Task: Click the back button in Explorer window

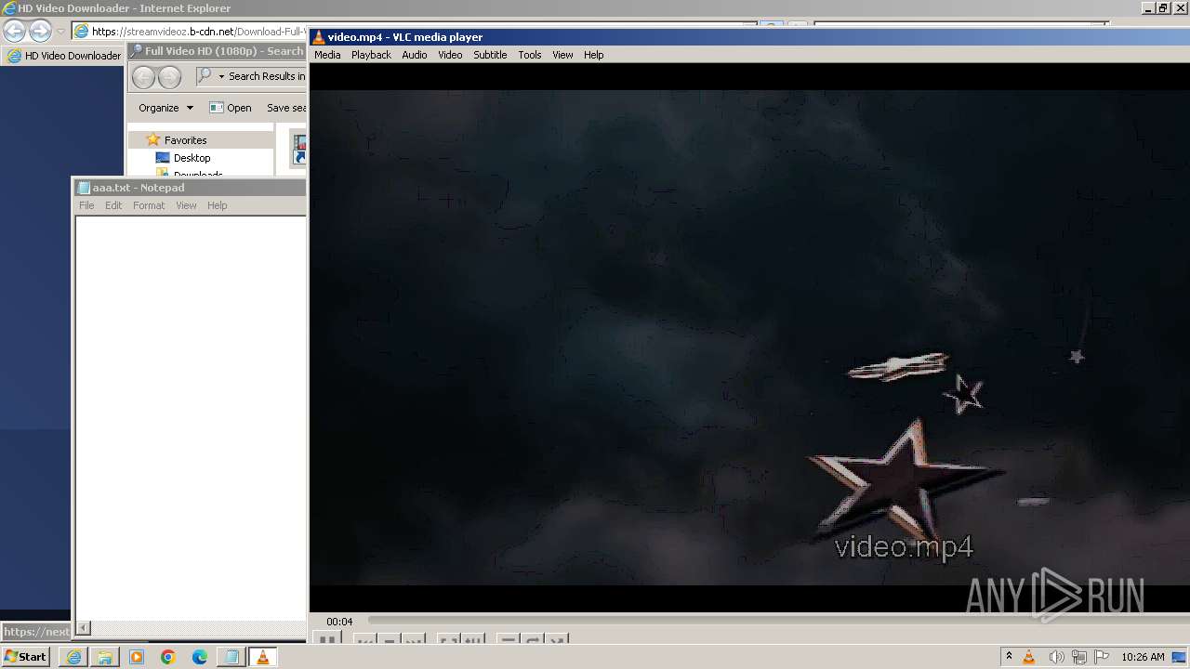Action: coord(143,77)
